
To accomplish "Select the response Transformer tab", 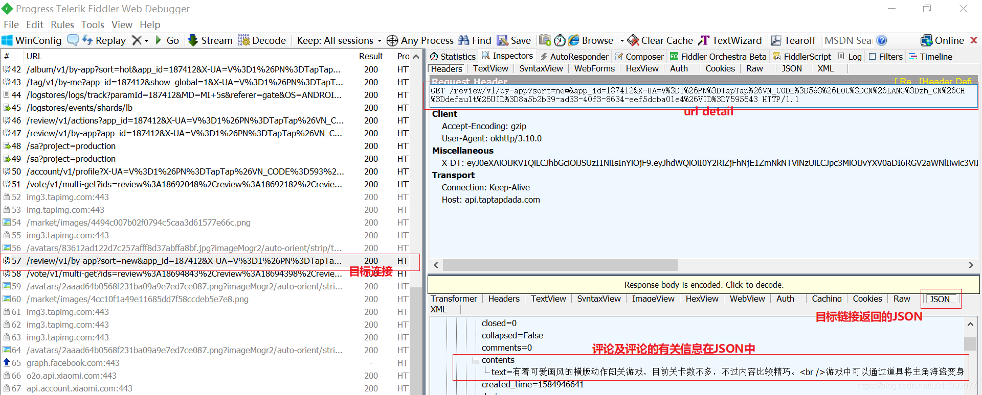I will click(x=454, y=299).
